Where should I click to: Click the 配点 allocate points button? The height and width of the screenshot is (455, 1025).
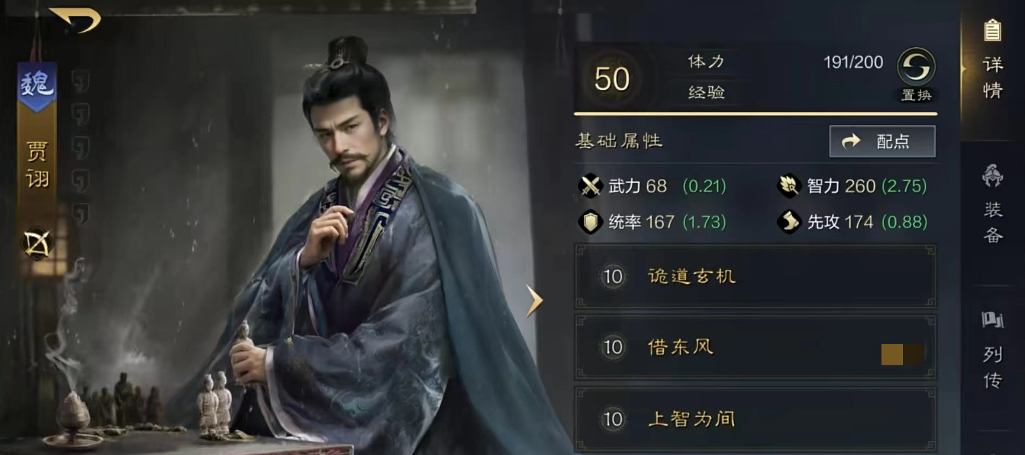[882, 141]
